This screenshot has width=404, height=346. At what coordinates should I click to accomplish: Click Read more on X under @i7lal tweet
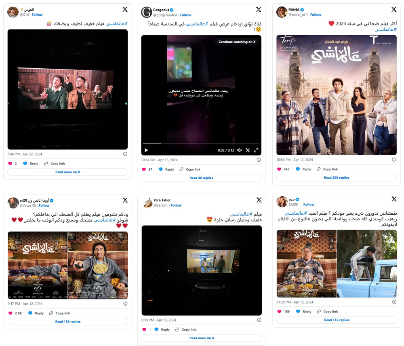tap(67, 172)
